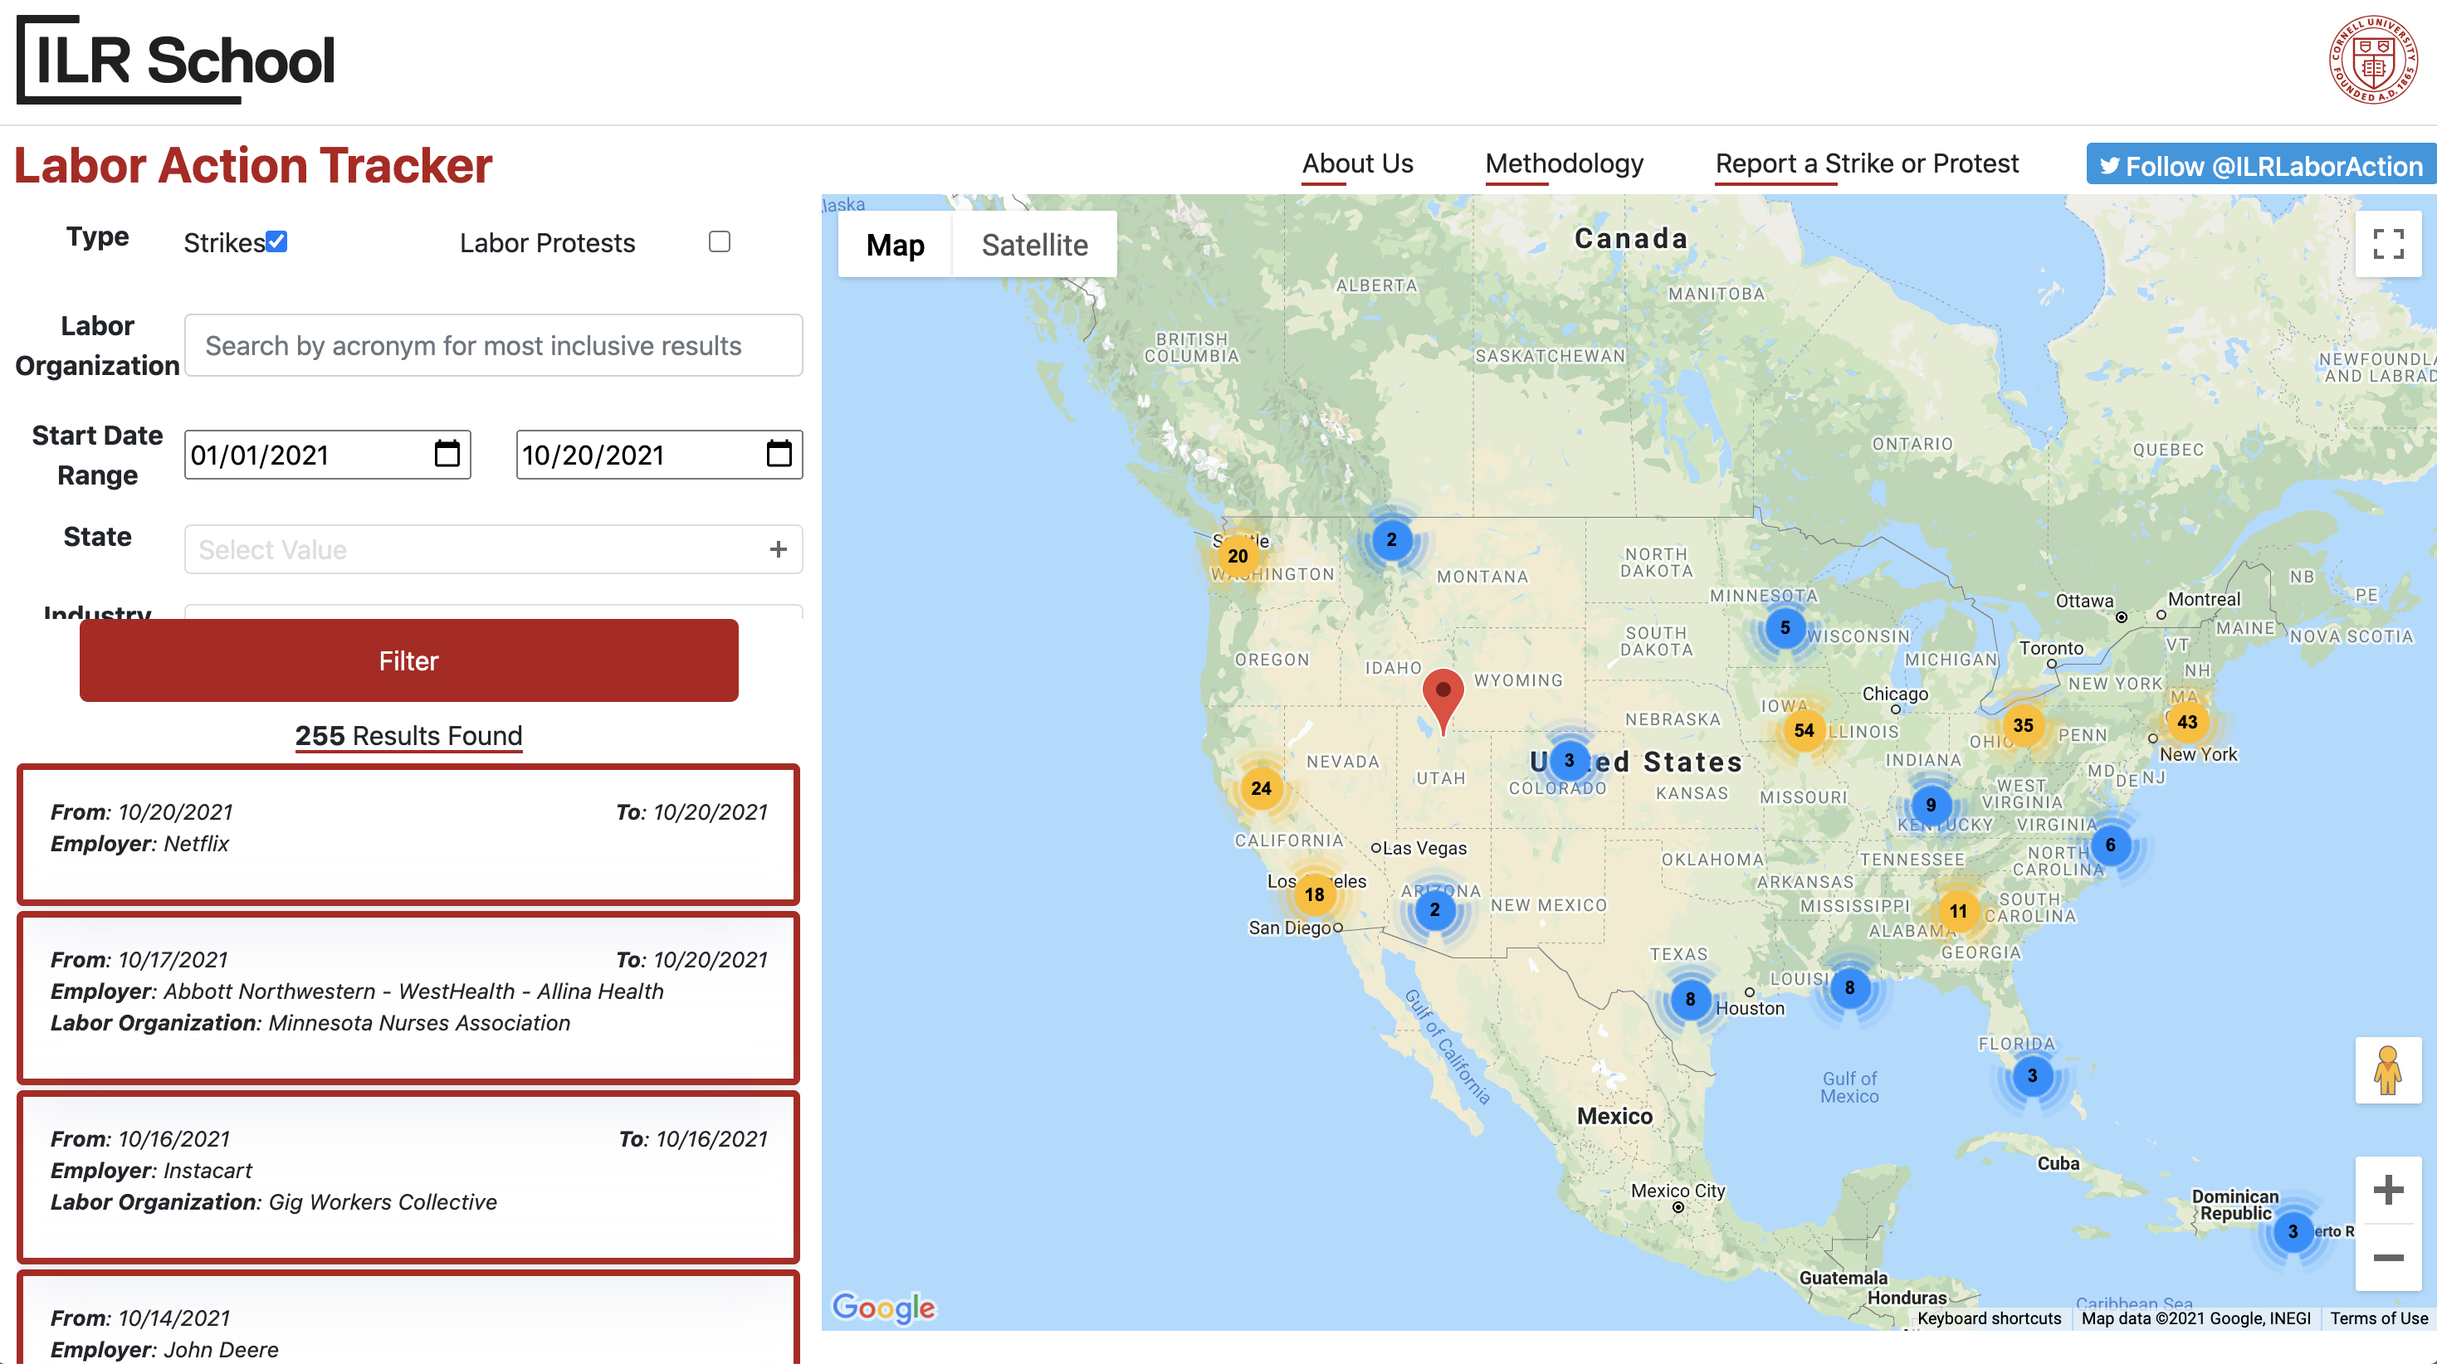Open cluster 5 in Minnesota
The image size is (2437, 1364).
(1785, 628)
